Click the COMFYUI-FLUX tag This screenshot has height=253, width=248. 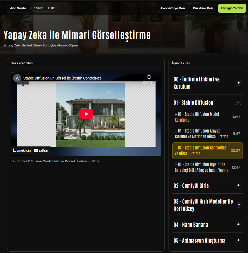(44, 8)
